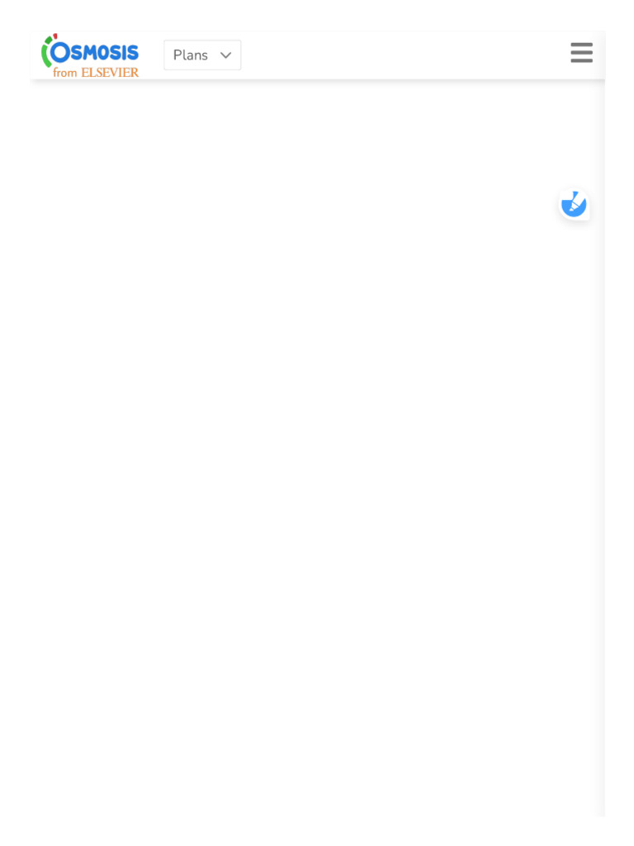634x846 pixels.
Task: Click the orange ELSEVIER wordmark
Action: [110, 73]
